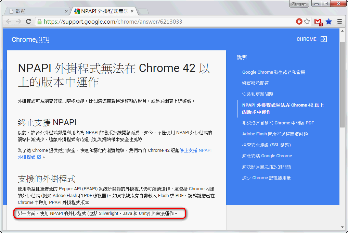
Task: Click the NPAPI 外掛程式無法在 Chrome 42 page title
Action: (114, 75)
